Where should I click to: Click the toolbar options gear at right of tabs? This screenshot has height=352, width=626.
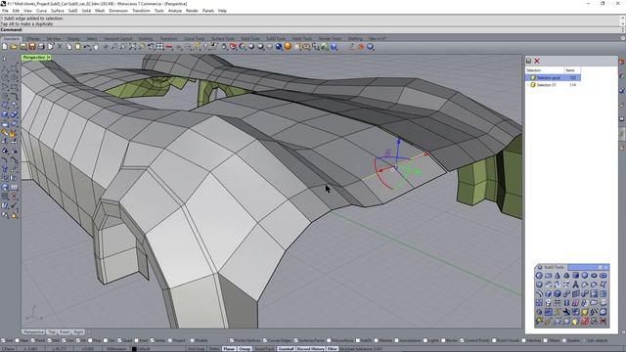(622, 38)
